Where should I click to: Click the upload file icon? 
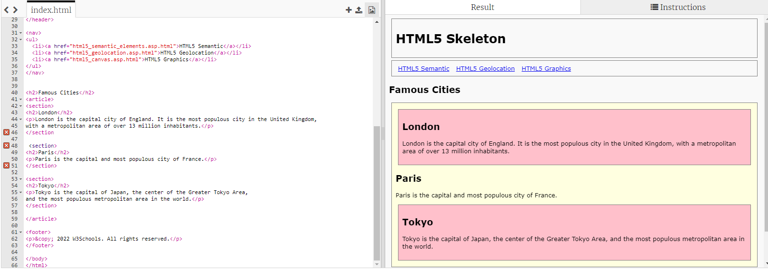pos(359,10)
